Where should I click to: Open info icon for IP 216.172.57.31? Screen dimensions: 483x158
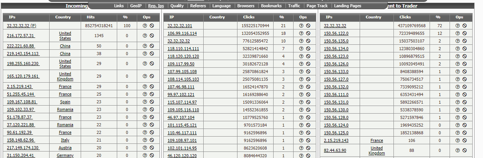[x=145, y=36]
